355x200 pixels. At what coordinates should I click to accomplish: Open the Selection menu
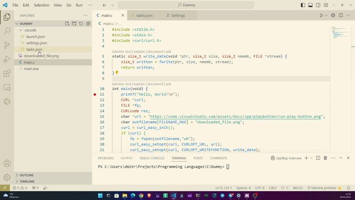[x=42, y=5]
